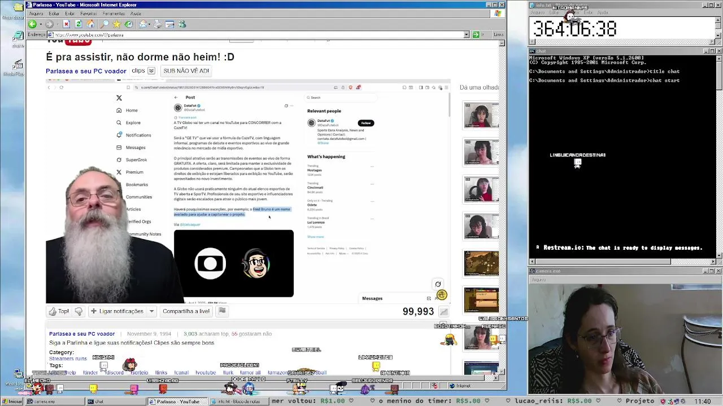Viewport: 723px width, 406px height.
Task: Open the second recommended video thumbnail
Action: click(481, 152)
